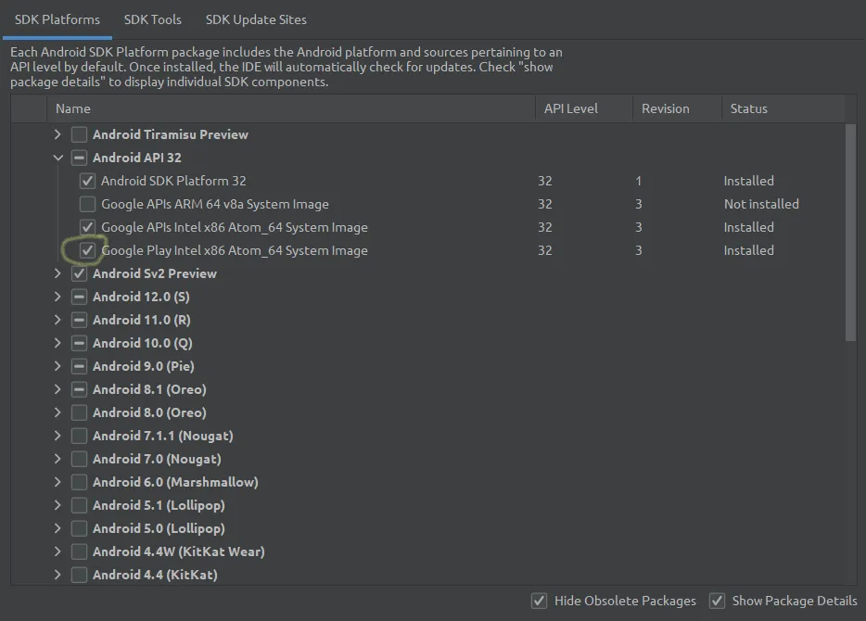Check the Android 7.0 (Nougat) checkbox
This screenshot has height=621, width=866.
80,459
